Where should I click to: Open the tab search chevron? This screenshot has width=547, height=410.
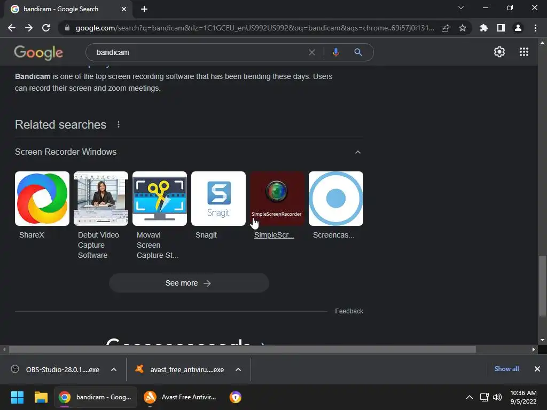tap(461, 7)
